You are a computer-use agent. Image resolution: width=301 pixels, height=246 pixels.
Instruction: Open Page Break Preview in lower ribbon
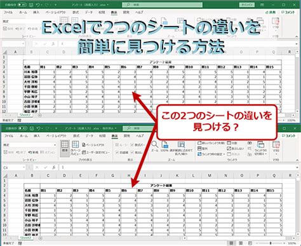pyautogui.click(x=75, y=147)
